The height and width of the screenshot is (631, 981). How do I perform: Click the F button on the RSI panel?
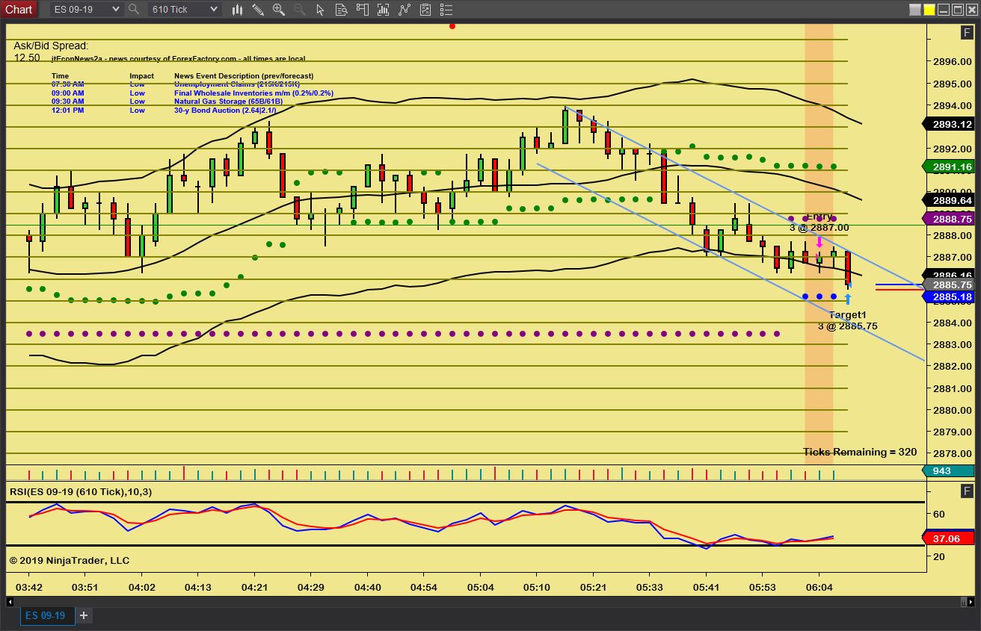(x=966, y=491)
